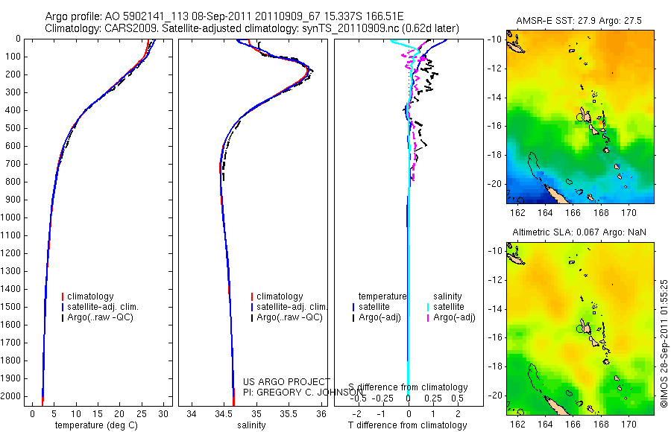This screenshot has width=671, height=432.
Task: Click the float position circle on SST map
Action: click(580, 116)
